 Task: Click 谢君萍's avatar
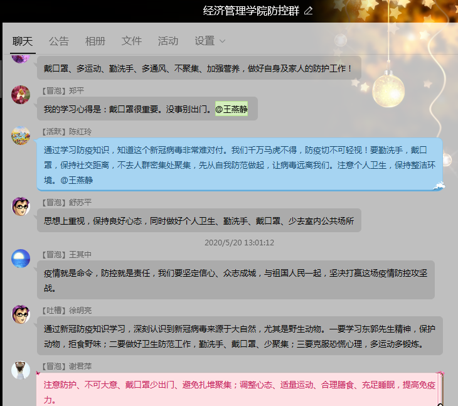click(x=21, y=370)
